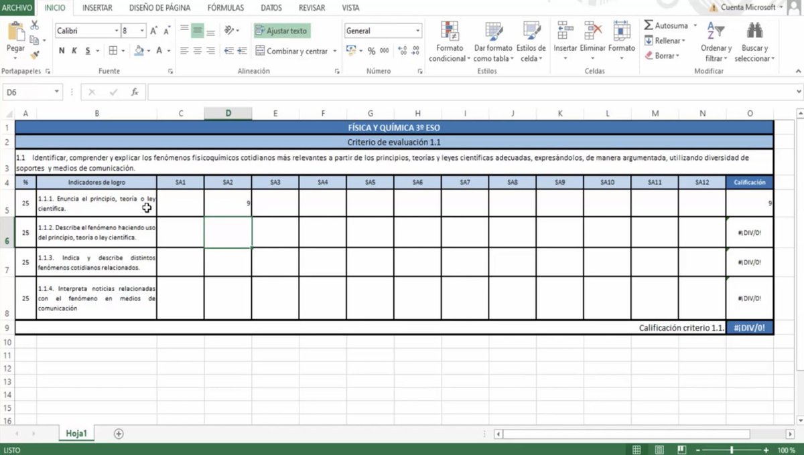Viewport: 804px width, 455px height.
Task: Toggle Ajustar texto wrap text
Action: click(282, 31)
